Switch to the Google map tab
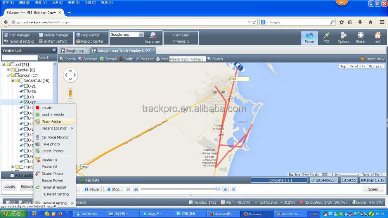Screen dimensions: 388x218 coord(74,51)
